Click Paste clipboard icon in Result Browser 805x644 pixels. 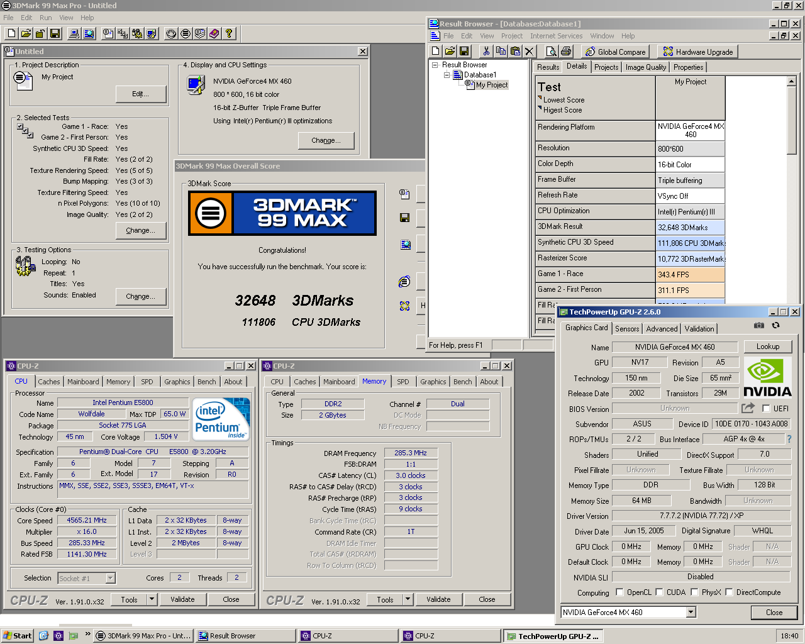point(515,51)
